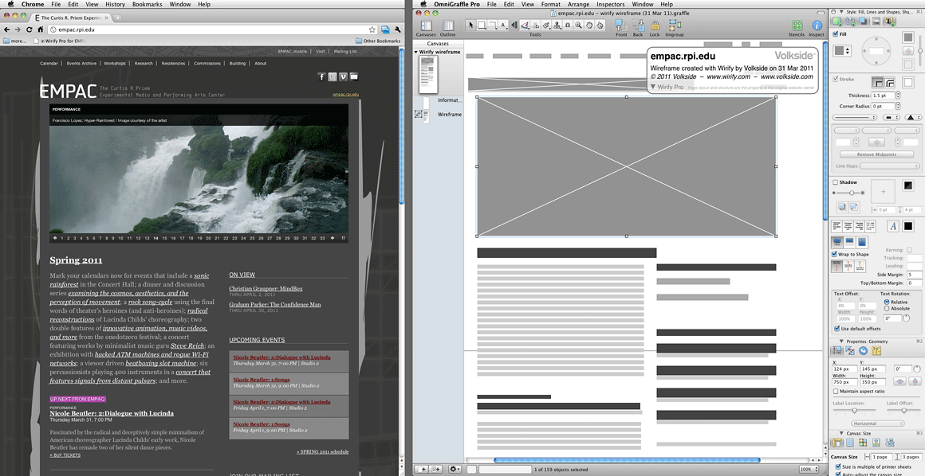Select the Magnet tool in Tools
Image resolution: width=925 pixels, height=476 pixels.
568,25
